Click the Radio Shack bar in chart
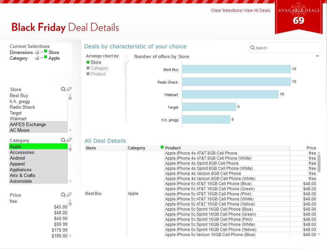This screenshot has height=249, width=327. pyautogui.click(x=237, y=82)
